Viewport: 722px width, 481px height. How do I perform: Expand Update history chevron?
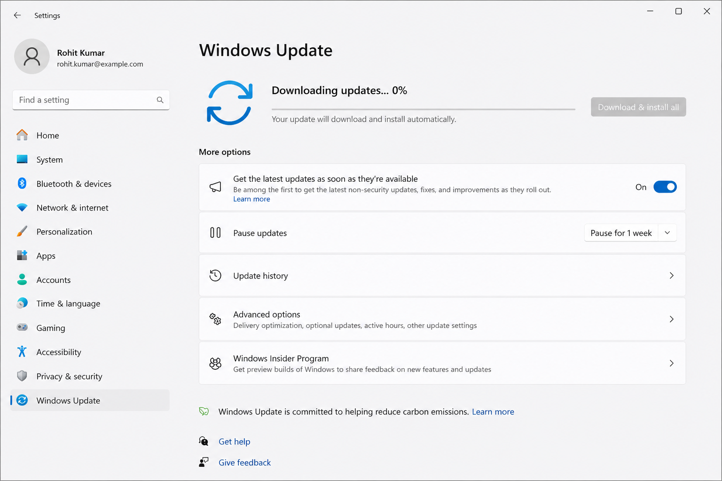point(671,275)
